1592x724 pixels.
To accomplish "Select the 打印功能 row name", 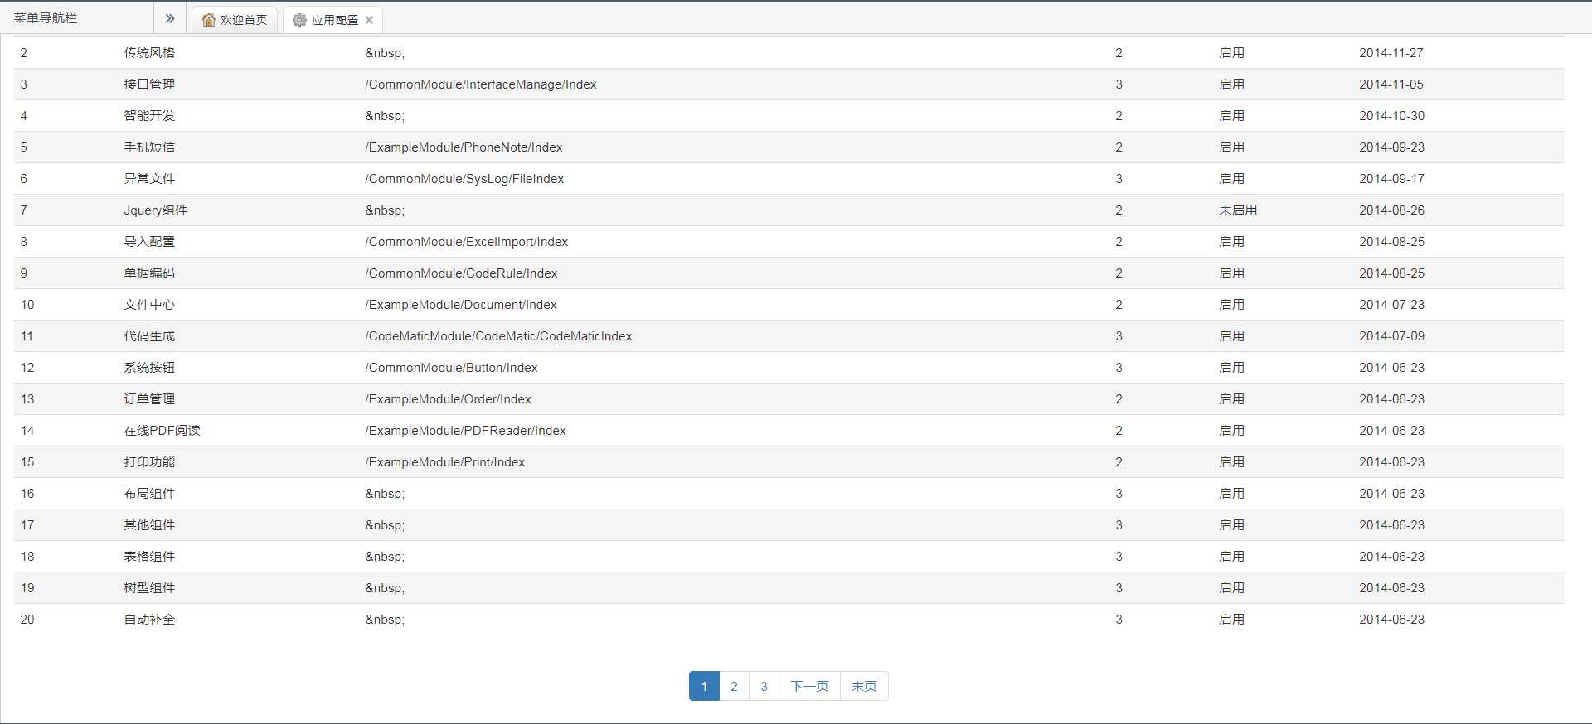I will tap(149, 462).
